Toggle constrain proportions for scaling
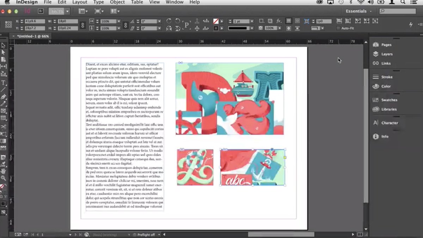Image resolution: width=423 pixels, height=238 pixels. (125, 25)
